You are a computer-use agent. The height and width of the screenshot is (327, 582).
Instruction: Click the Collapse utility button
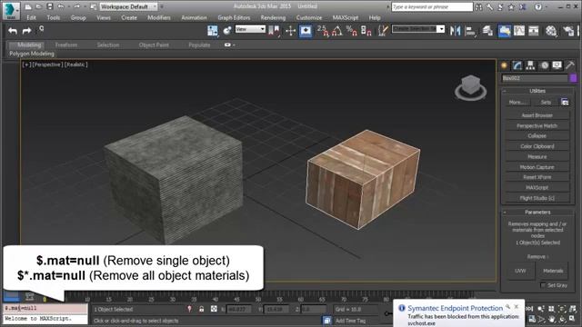[537, 135]
